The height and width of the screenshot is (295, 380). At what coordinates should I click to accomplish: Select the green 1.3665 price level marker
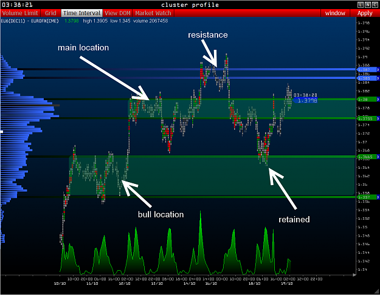coord(367,157)
